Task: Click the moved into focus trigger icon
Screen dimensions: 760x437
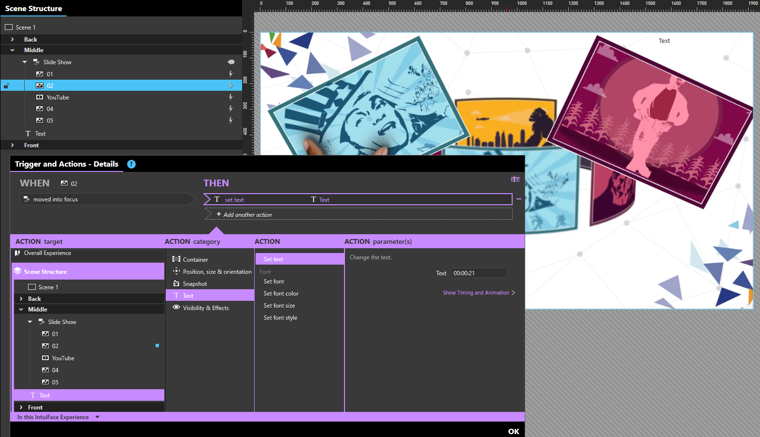Action: 27,199
